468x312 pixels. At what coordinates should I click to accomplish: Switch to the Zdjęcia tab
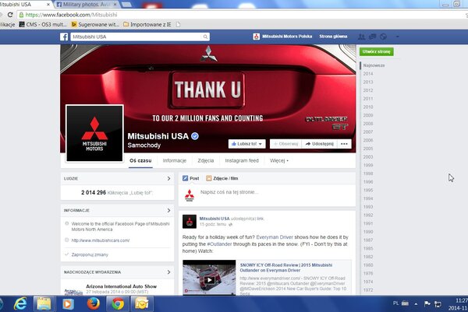(x=206, y=160)
